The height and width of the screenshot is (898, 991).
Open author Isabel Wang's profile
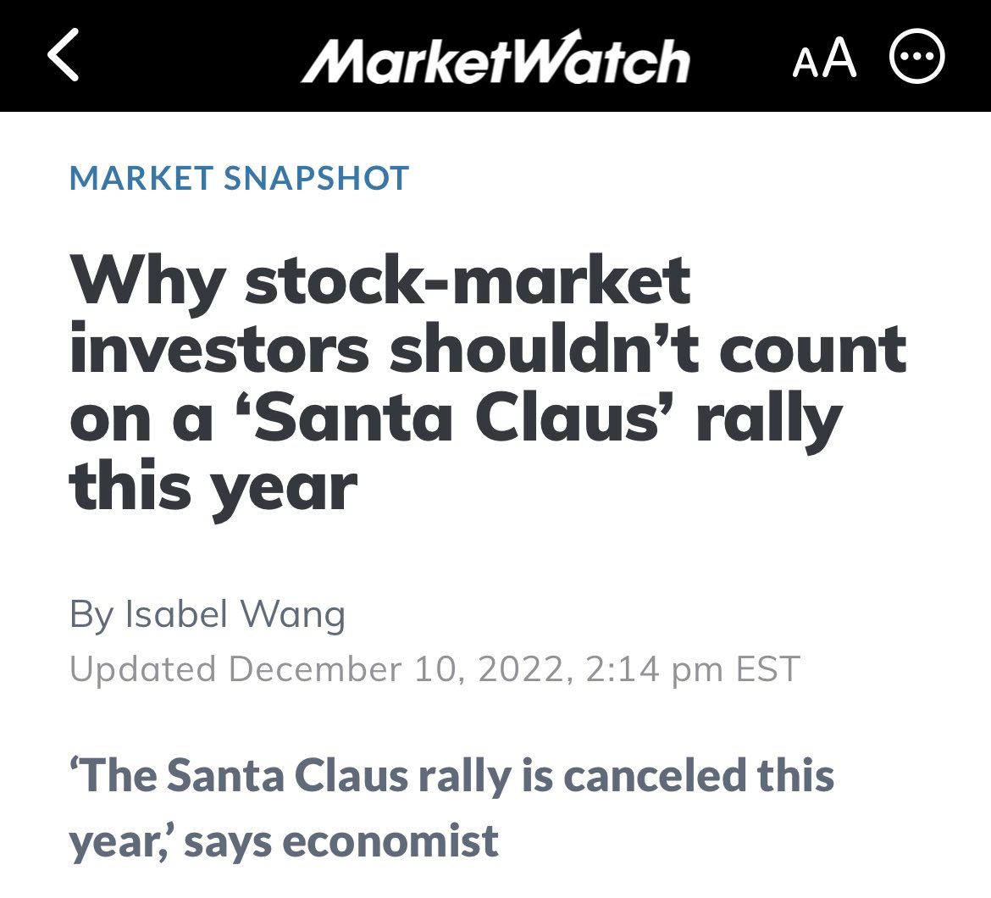(235, 614)
